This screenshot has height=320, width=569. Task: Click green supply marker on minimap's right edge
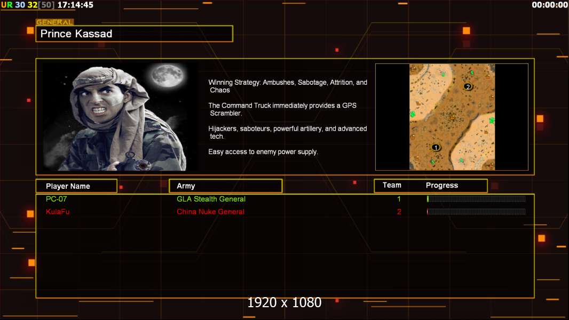tap(492, 121)
